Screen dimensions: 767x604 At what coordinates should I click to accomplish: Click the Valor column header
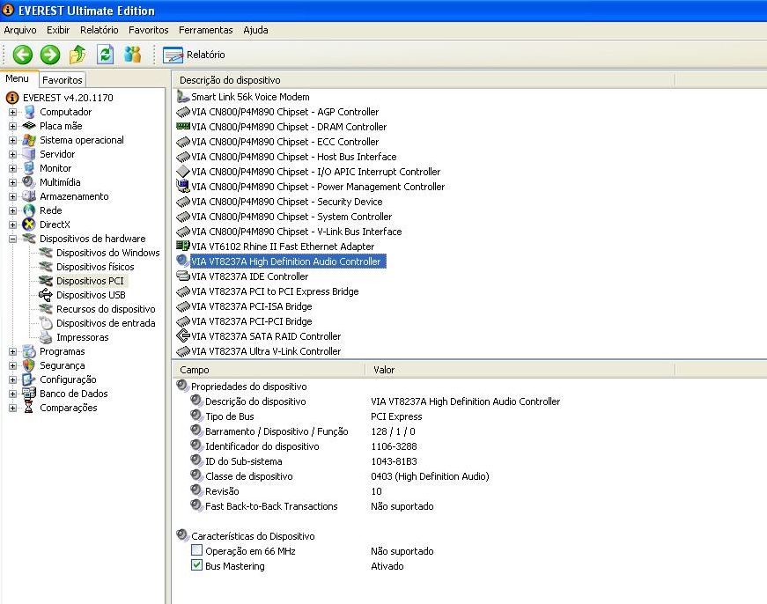tap(384, 370)
